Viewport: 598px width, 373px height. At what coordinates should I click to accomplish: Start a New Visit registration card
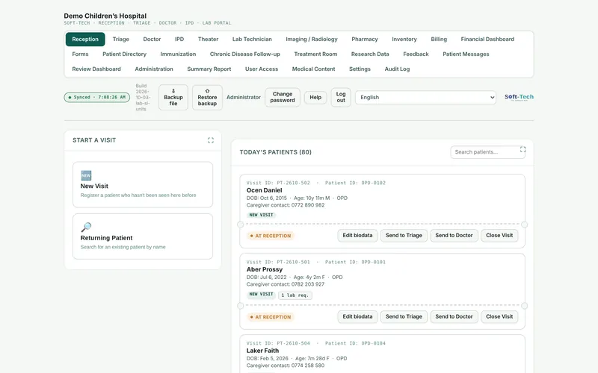pos(143,184)
